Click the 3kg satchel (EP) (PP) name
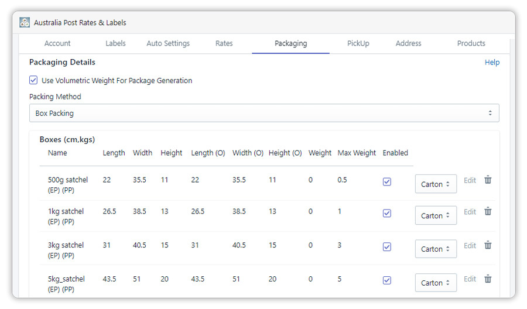Screen dimensions: 527x309 coord(66,250)
